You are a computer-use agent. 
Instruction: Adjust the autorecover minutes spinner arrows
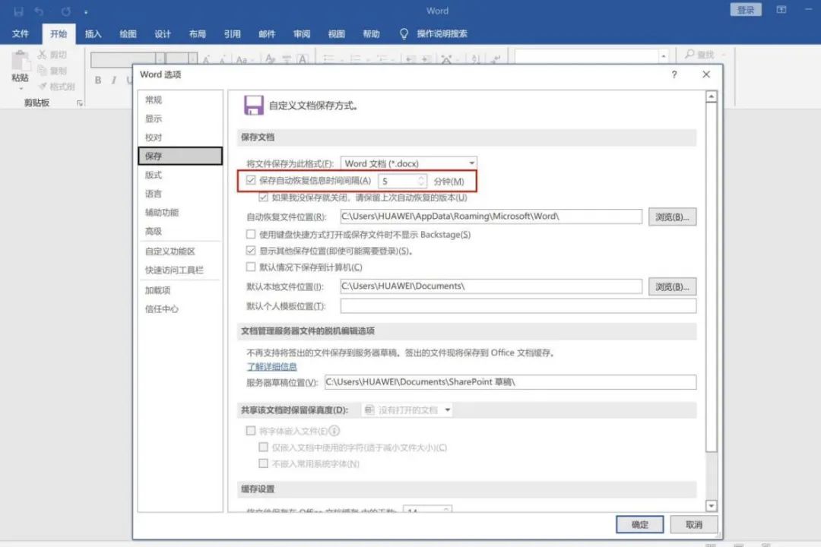(421, 181)
